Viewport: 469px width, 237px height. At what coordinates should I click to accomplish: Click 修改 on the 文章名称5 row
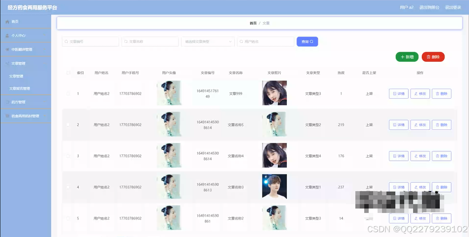click(420, 125)
